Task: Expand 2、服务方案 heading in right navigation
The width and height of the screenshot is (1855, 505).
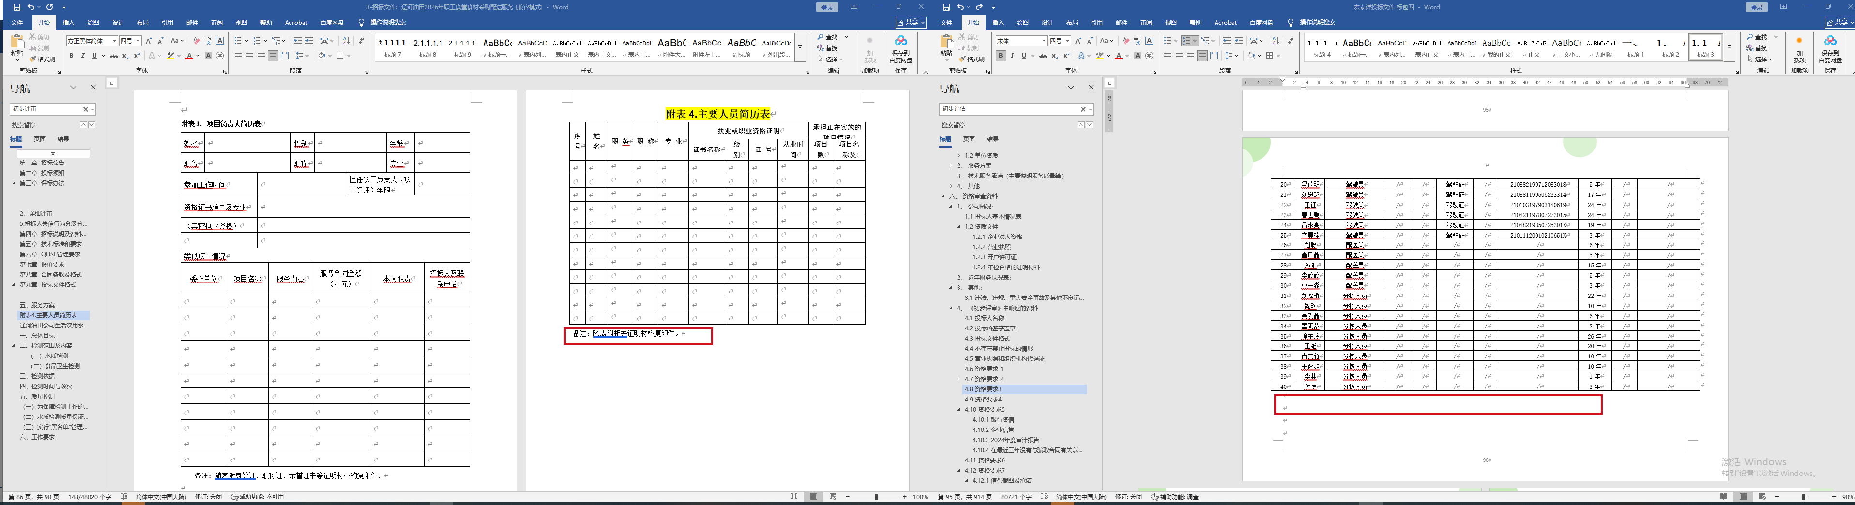Action: [951, 165]
